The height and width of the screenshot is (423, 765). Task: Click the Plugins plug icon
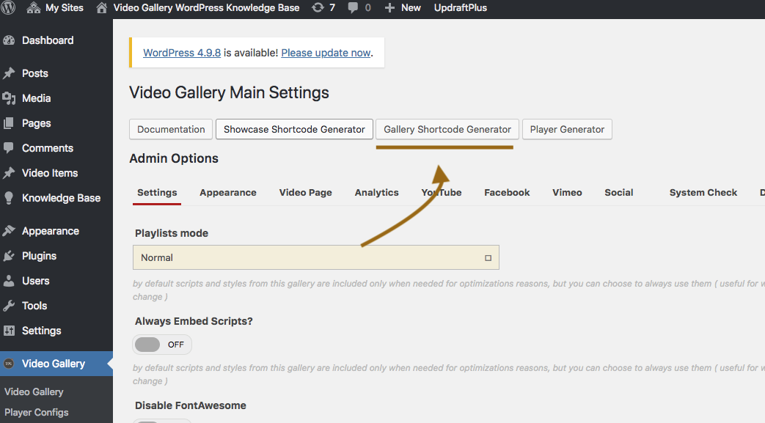click(x=9, y=256)
